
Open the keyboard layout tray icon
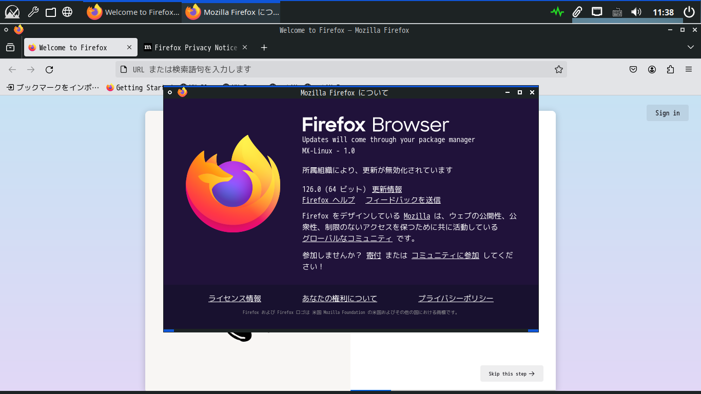coord(617,12)
